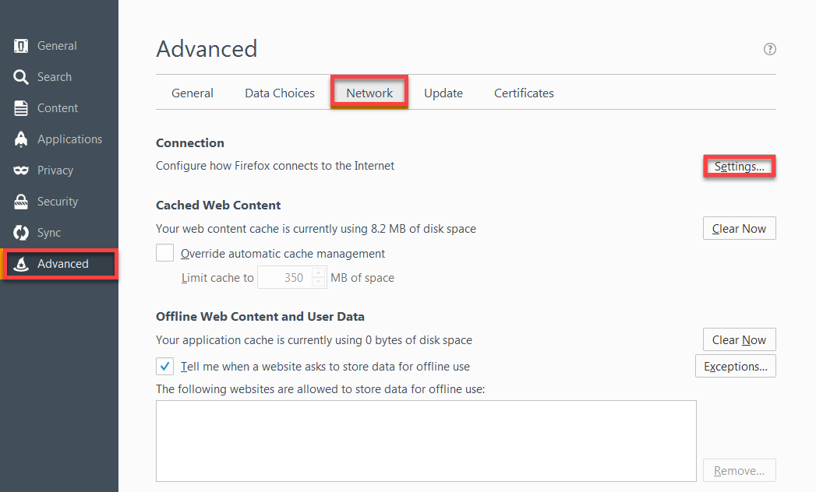Decrease cache limit with down stepper arrow
The image size is (816, 492).
coord(318,281)
